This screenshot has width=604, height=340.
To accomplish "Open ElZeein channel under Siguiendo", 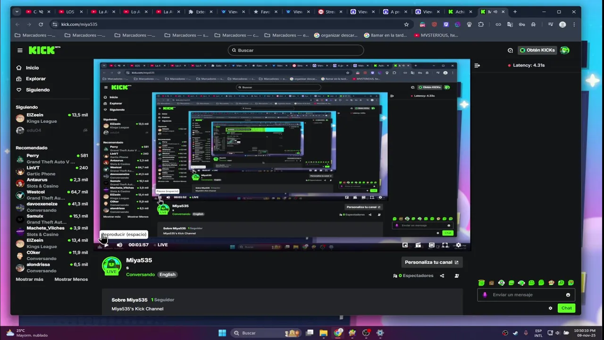I will click(52, 118).
